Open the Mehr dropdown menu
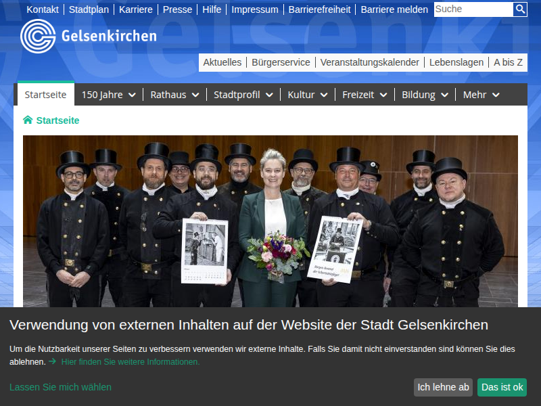Image resolution: width=541 pixels, height=406 pixels. coord(481,95)
